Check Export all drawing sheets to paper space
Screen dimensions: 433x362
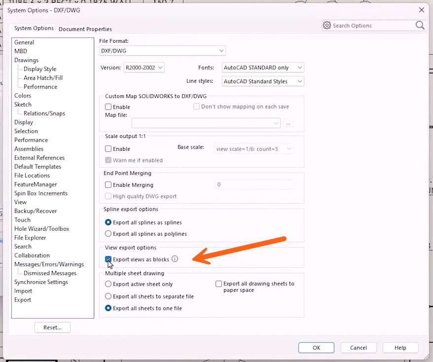click(x=219, y=284)
